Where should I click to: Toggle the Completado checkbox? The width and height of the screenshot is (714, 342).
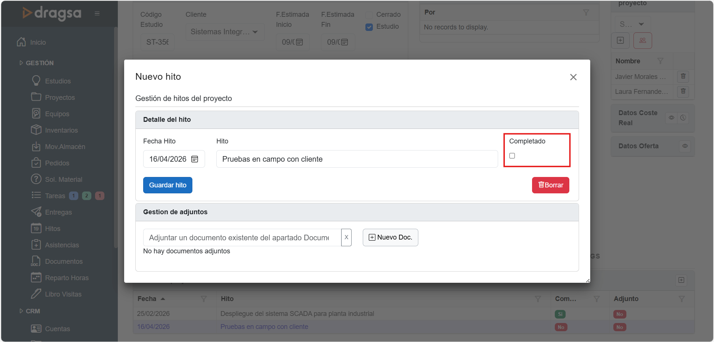(x=512, y=156)
